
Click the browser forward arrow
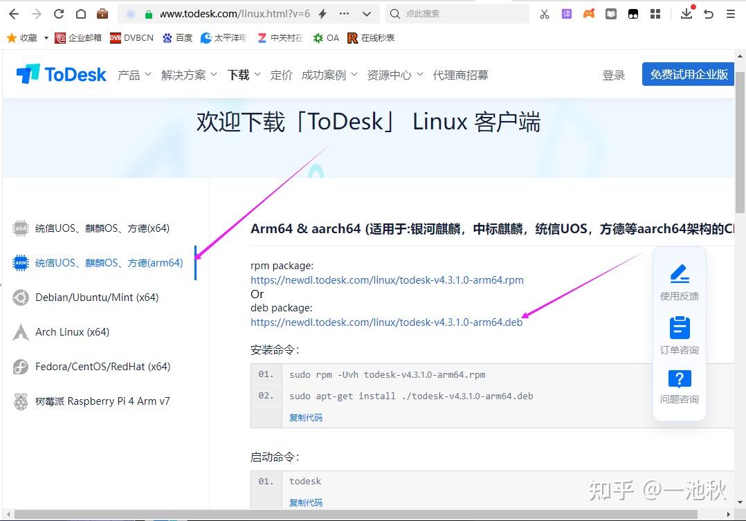click(37, 14)
